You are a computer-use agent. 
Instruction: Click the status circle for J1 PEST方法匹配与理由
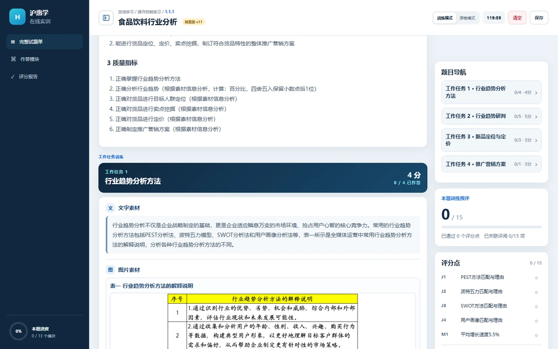[536, 277]
